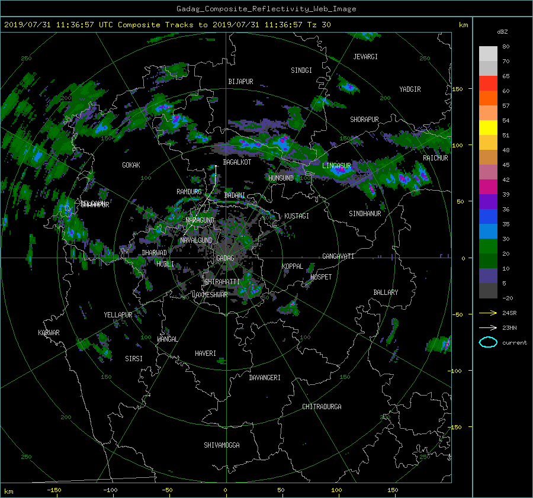Click the HUBLI city label

165,264
